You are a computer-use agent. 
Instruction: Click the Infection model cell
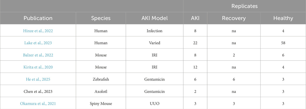pyautogui.click(x=154, y=31)
